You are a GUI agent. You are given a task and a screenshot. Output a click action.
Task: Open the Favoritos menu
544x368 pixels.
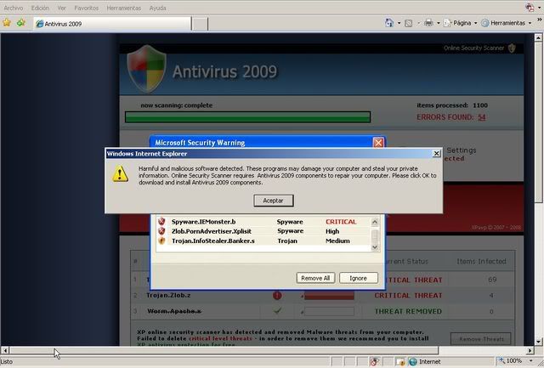click(x=87, y=8)
